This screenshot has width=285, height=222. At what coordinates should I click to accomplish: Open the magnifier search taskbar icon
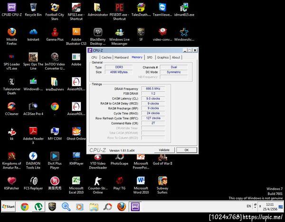66,206
